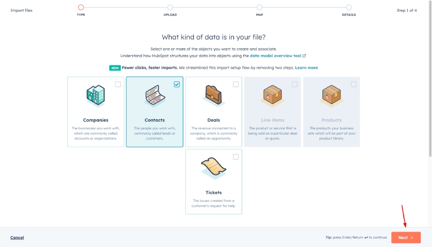Click the Products card title
The width and height of the screenshot is (432, 247).
331,120
